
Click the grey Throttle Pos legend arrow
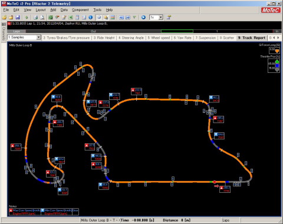tap(277, 69)
